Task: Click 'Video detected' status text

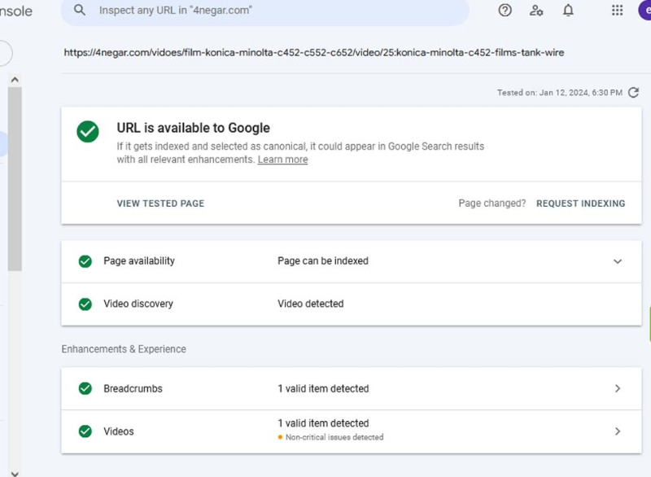Action: tap(311, 304)
